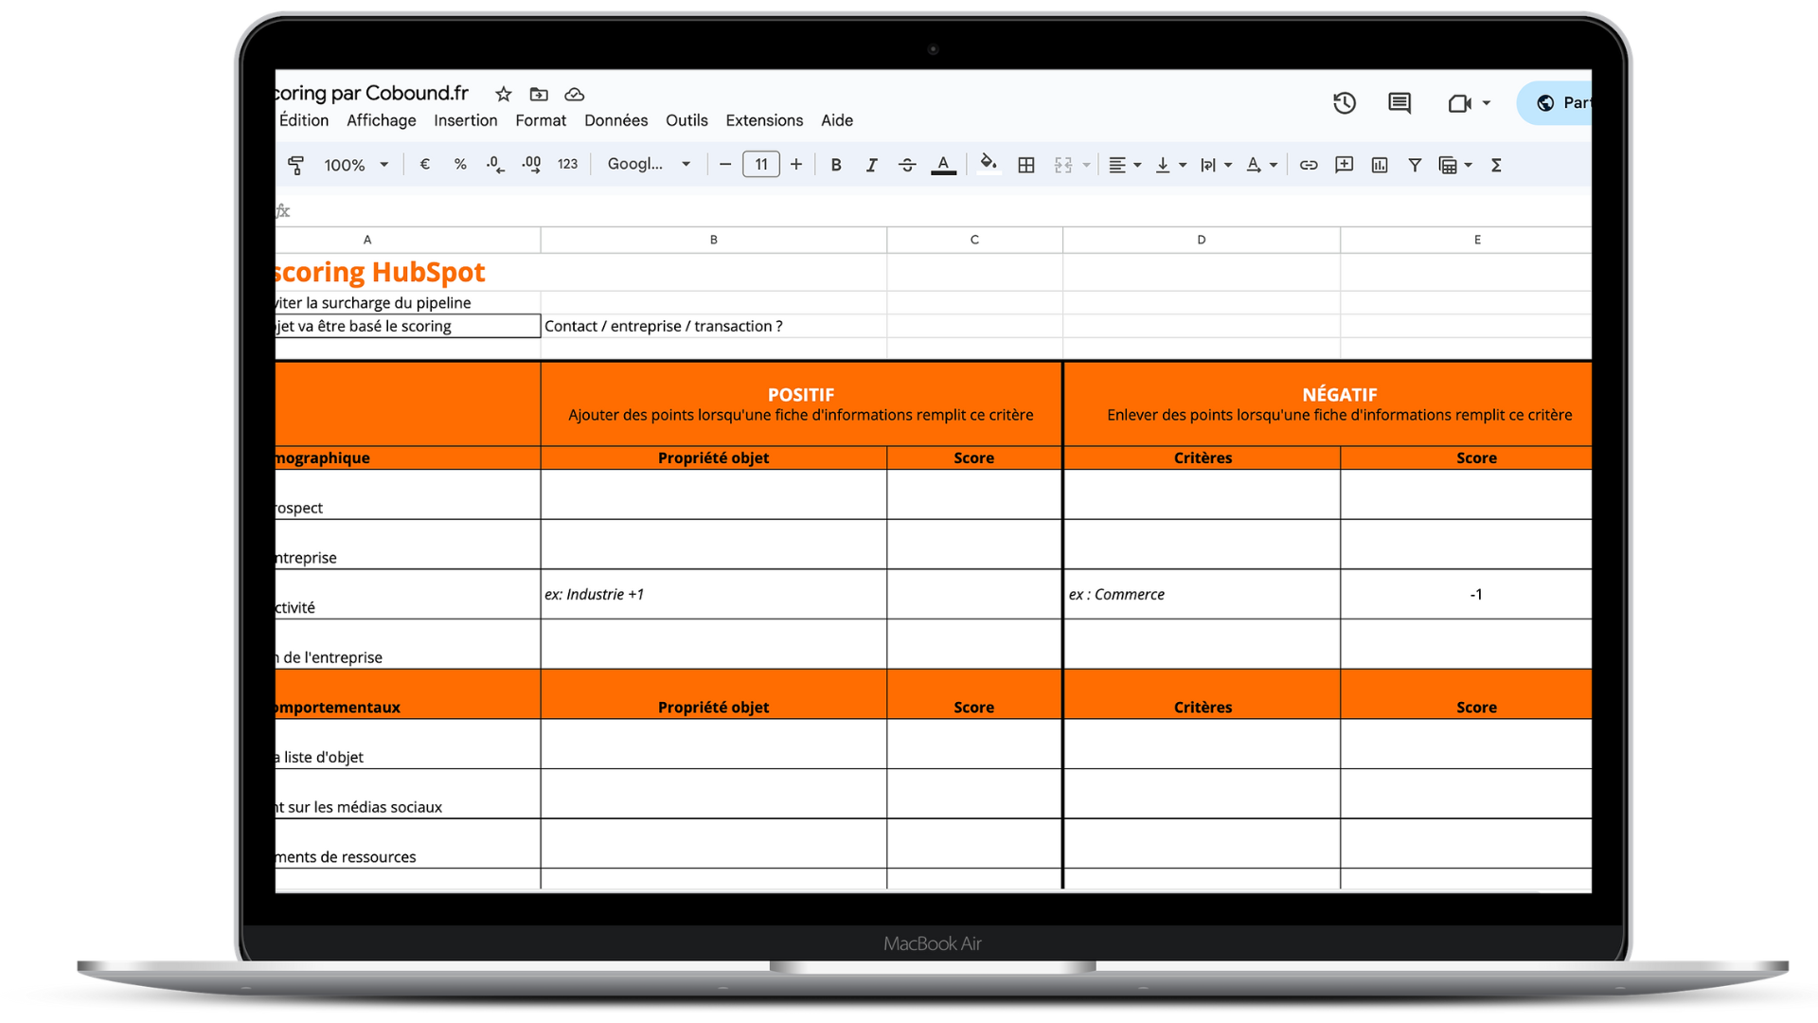Increase font size with plus button
1818x1023 pixels.
[796, 165]
